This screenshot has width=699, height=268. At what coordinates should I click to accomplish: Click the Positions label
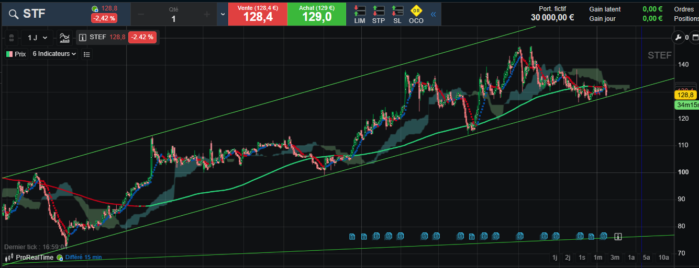[x=686, y=18]
